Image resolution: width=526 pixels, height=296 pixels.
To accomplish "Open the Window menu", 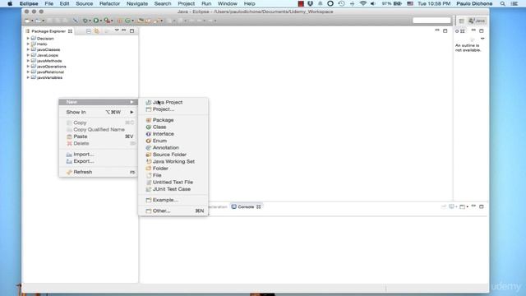I will 228,3.
